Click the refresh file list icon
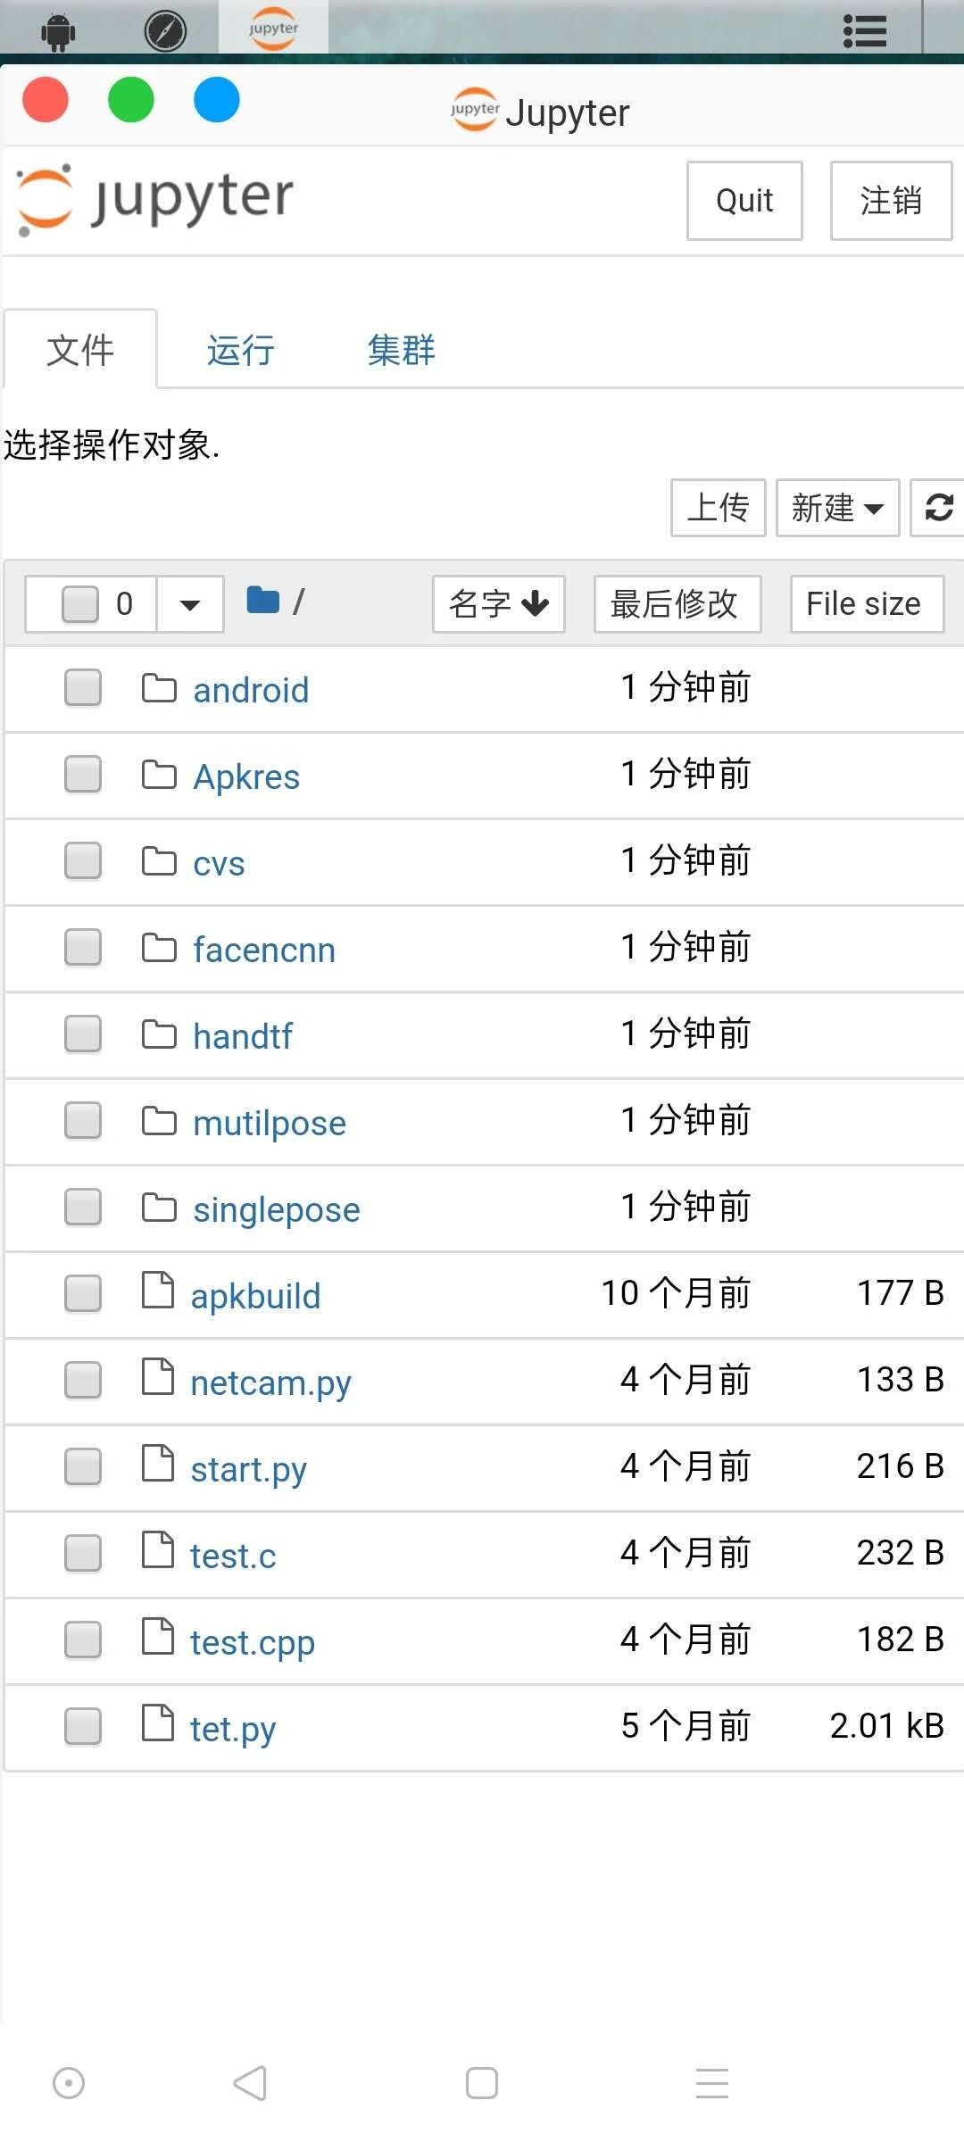The height and width of the screenshot is (2142, 964). tap(938, 508)
